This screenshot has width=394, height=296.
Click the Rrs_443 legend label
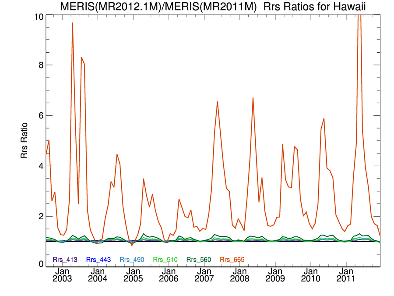point(98,260)
